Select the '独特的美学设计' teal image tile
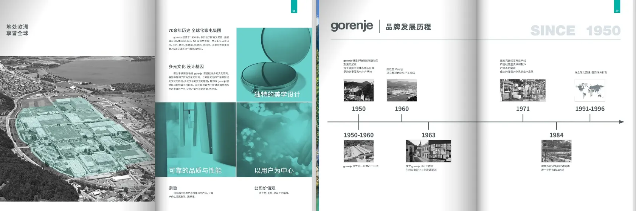The image size is (636, 211). coord(274,64)
